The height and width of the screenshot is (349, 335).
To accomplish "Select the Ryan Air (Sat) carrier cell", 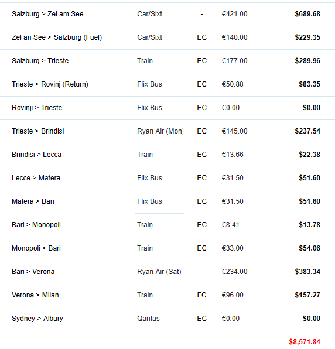I will click(159, 272).
